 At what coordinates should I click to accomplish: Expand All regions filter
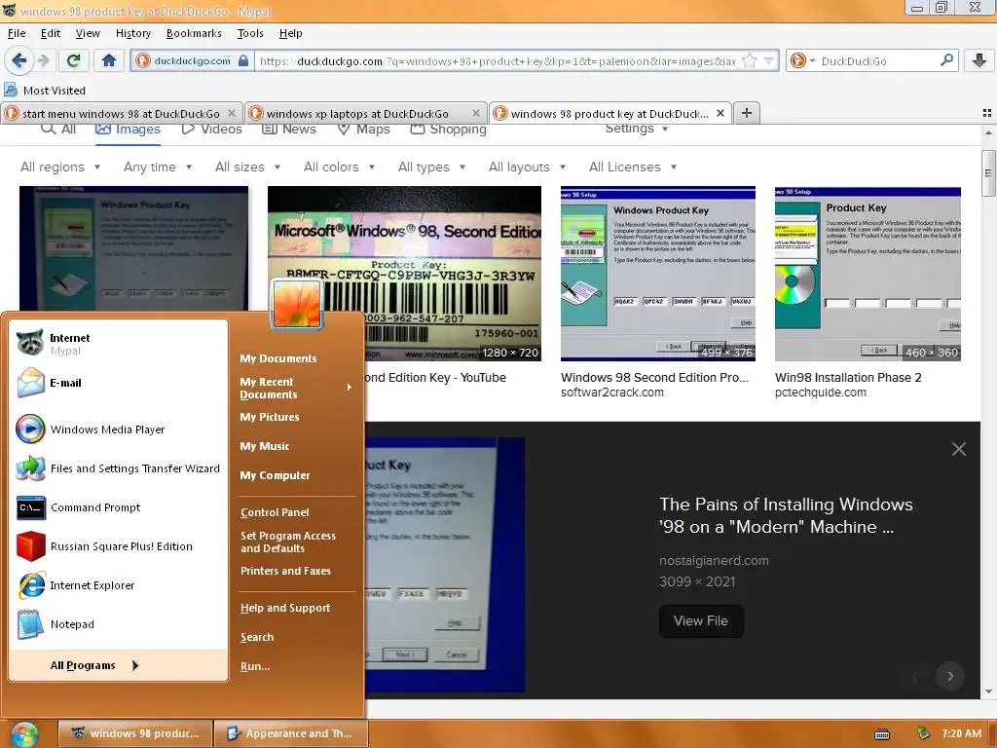60,167
